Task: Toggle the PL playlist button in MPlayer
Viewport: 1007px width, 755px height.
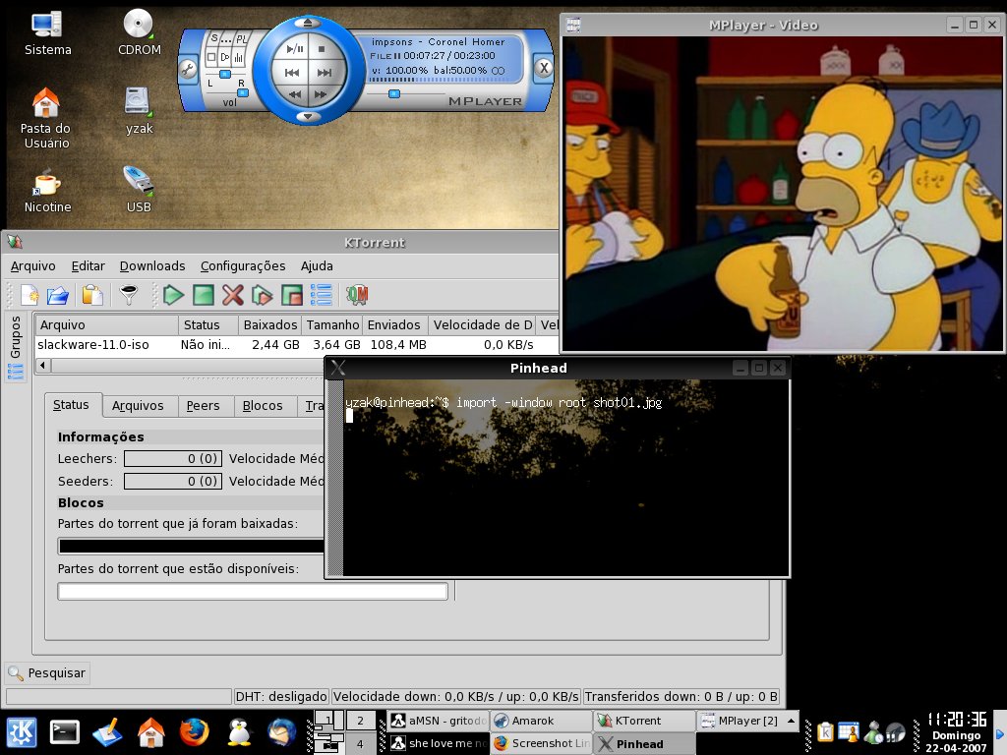Action: tap(242, 38)
